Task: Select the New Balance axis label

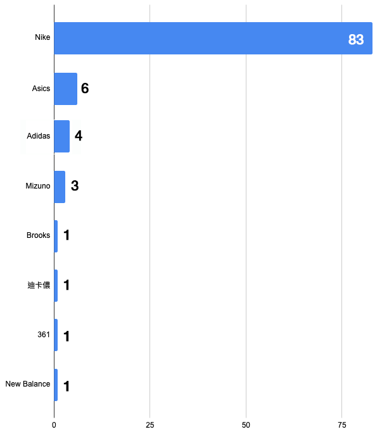Action: [28, 384]
